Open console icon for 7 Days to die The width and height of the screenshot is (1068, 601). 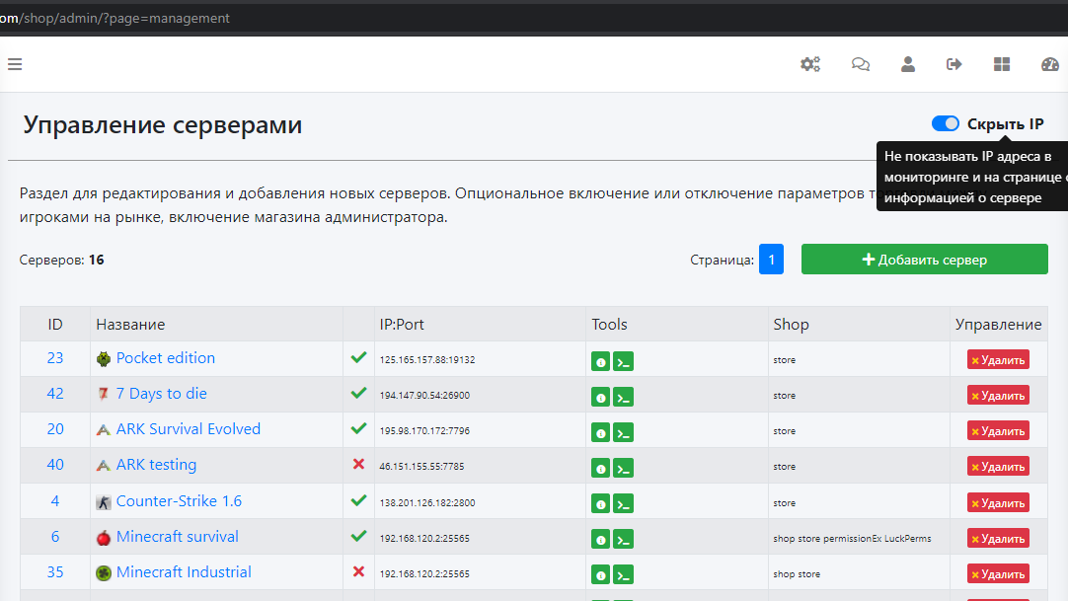tap(623, 397)
